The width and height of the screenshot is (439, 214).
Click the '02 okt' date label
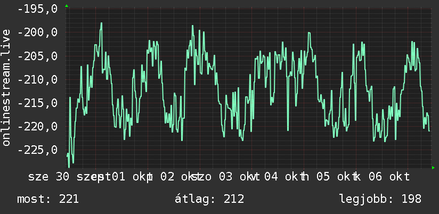coord(180,177)
